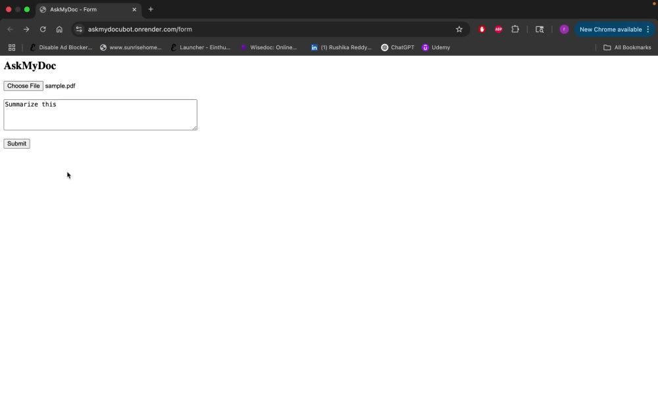
Task: Open the browser home page
Action: tap(59, 30)
